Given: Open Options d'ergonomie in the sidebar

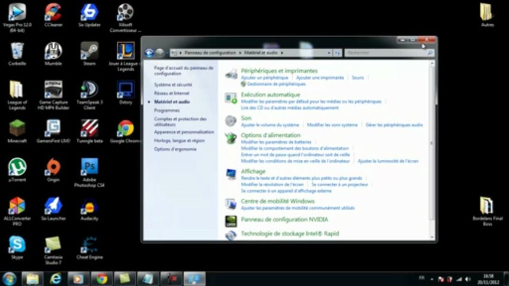Looking at the screenshot, I should point(175,149).
